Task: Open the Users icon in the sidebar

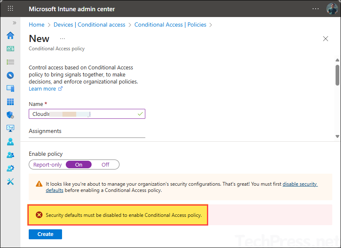Action: pos(10,142)
